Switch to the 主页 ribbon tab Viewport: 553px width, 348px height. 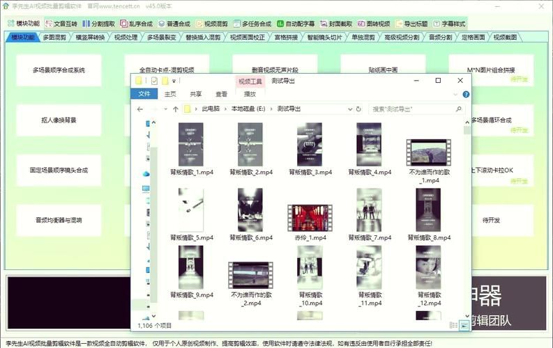click(x=170, y=94)
